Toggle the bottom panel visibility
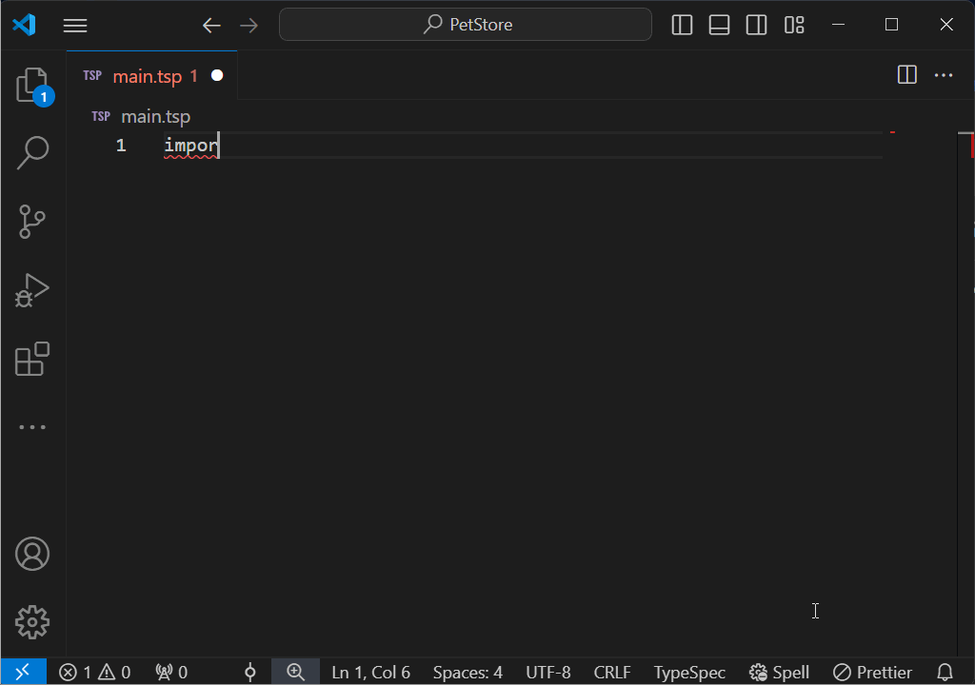This screenshot has width=975, height=685. pyautogui.click(x=719, y=25)
